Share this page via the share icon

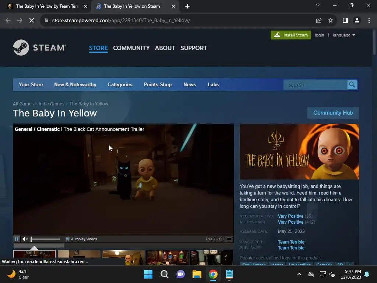click(x=319, y=21)
